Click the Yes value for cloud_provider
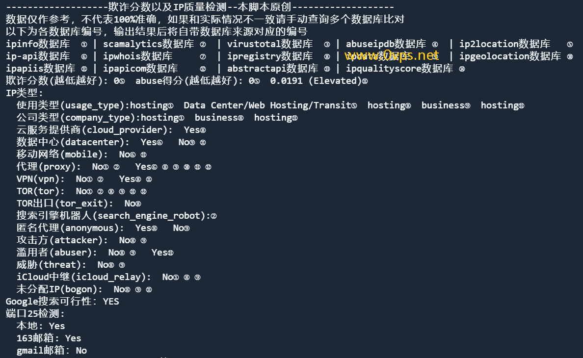 192,129
